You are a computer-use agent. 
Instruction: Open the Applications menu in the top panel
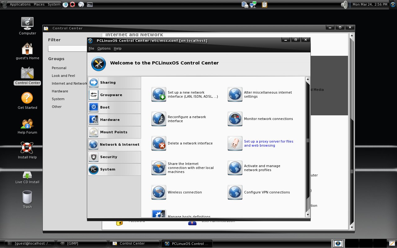pyautogui.click(x=20, y=4)
